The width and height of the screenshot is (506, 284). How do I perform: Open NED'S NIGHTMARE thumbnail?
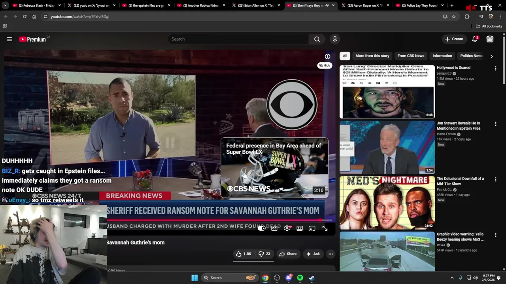387,203
